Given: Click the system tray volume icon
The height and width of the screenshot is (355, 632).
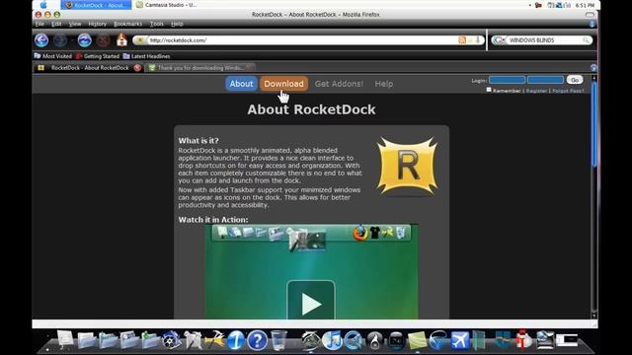Looking at the screenshot, I should [568, 5].
